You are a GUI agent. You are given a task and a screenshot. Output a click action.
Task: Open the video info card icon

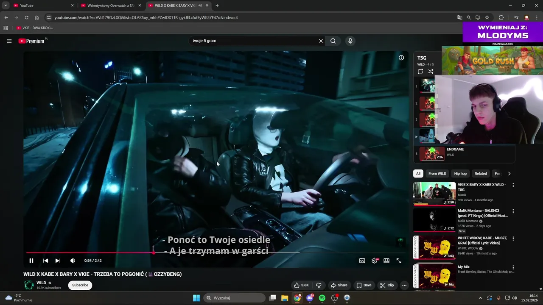pos(401,58)
